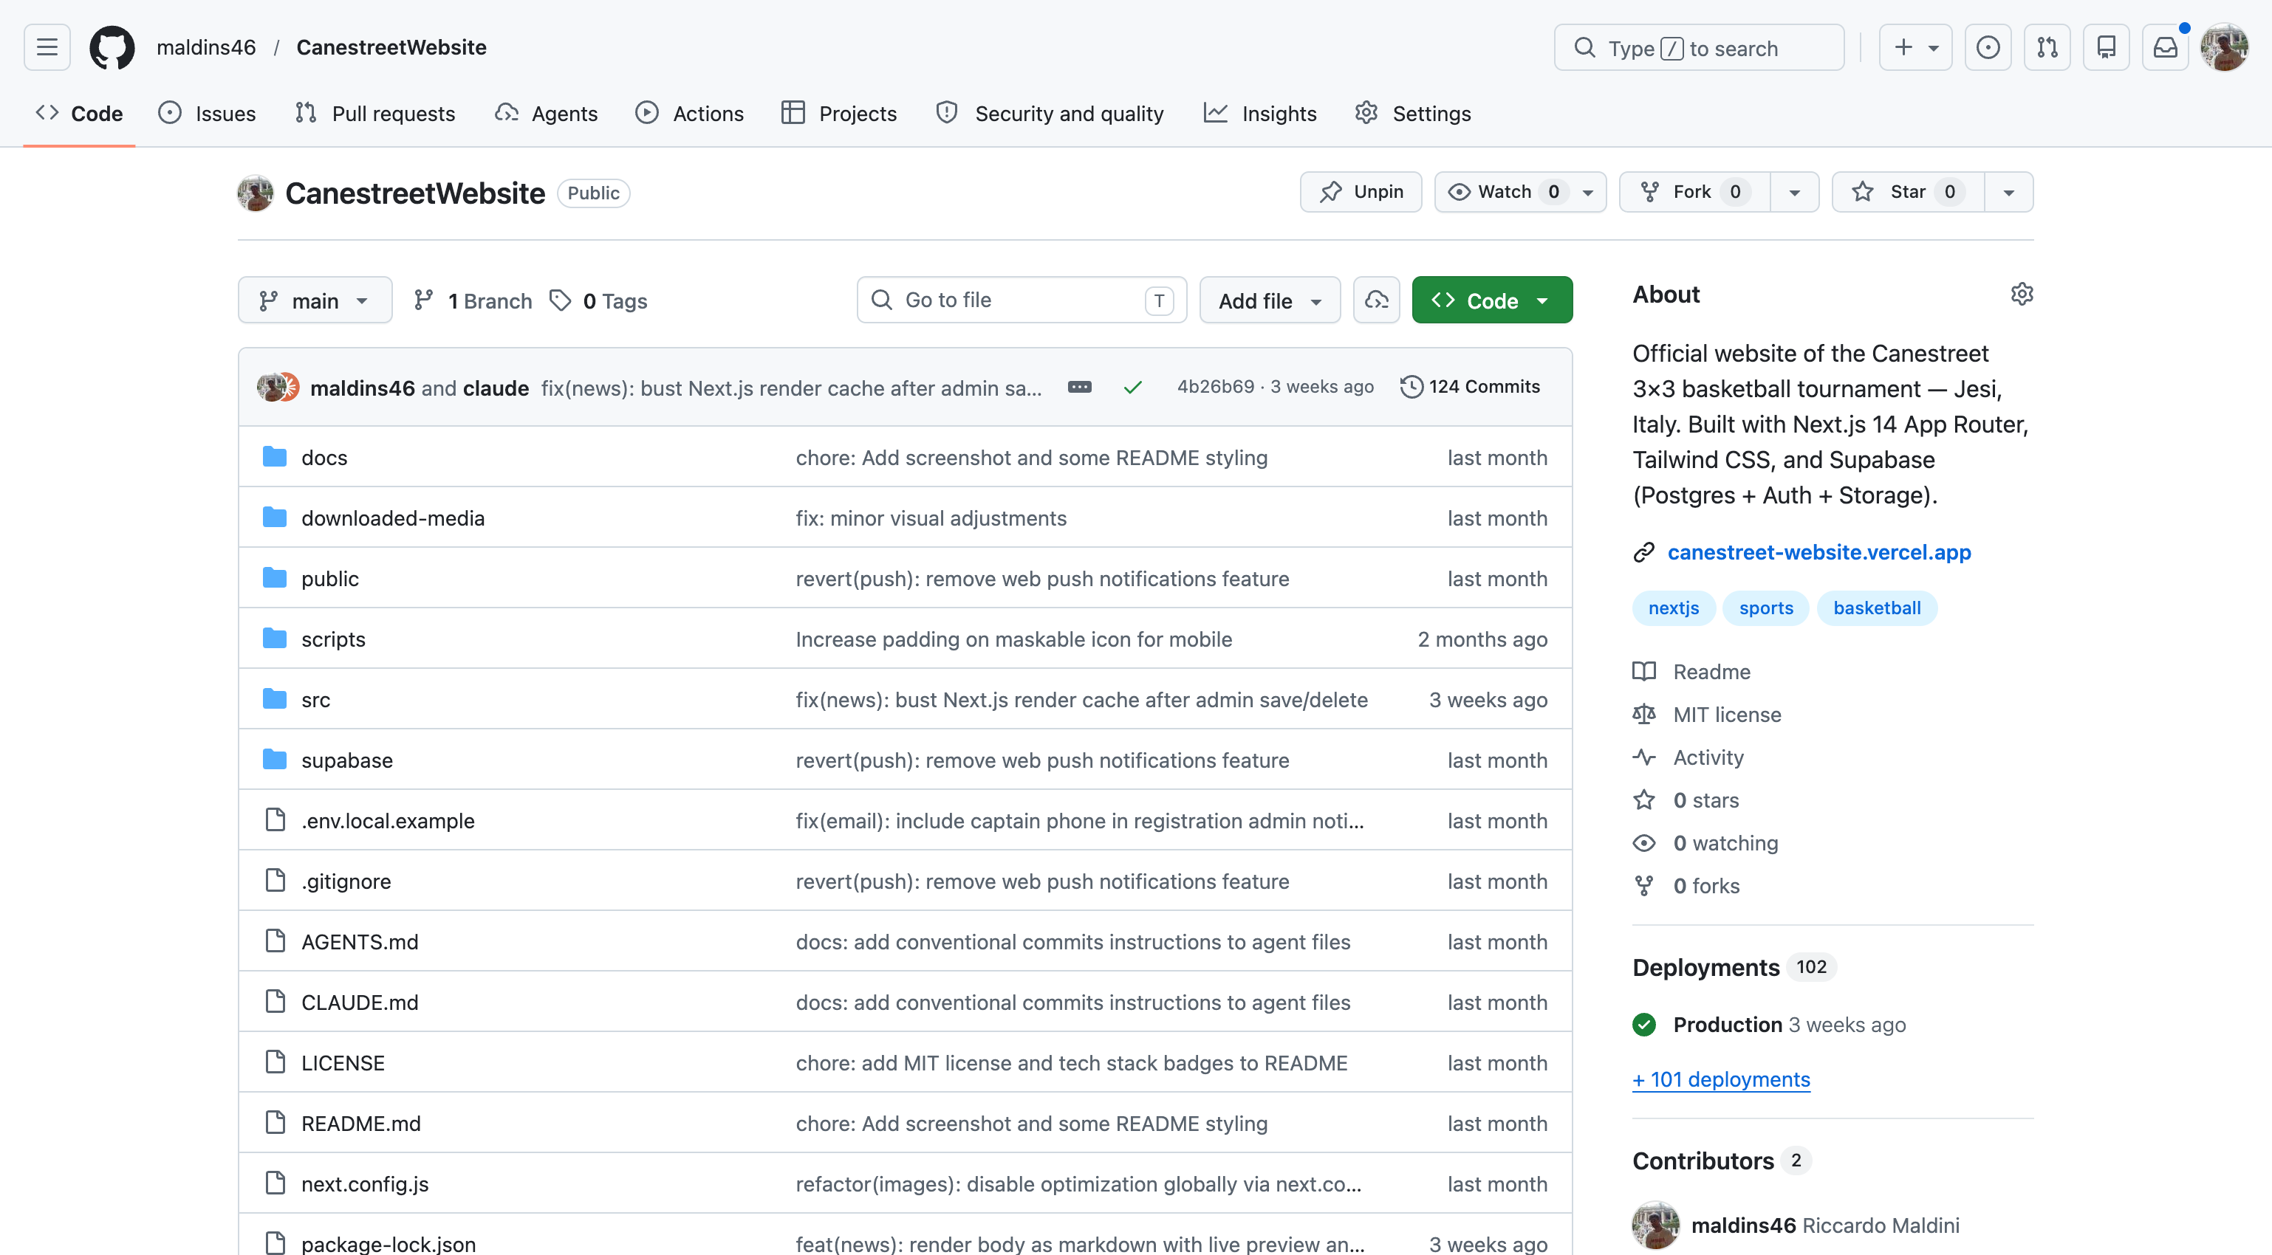Viewport: 2272px width, 1255px height.
Task: Unpin the repository from profile
Action: tap(1361, 192)
